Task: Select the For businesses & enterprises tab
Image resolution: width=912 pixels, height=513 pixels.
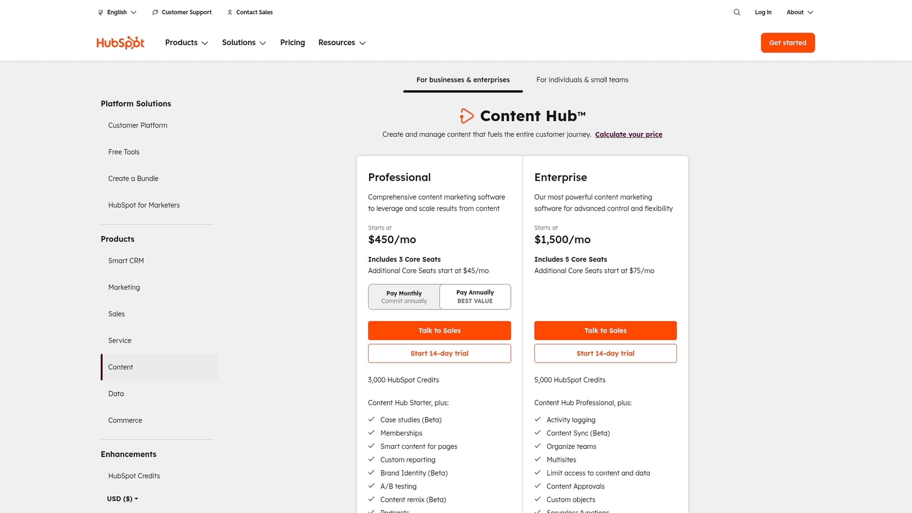Action: (463, 80)
